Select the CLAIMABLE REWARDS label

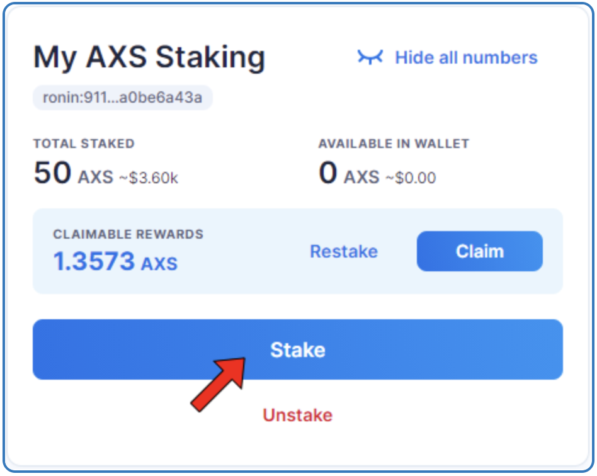pos(128,234)
